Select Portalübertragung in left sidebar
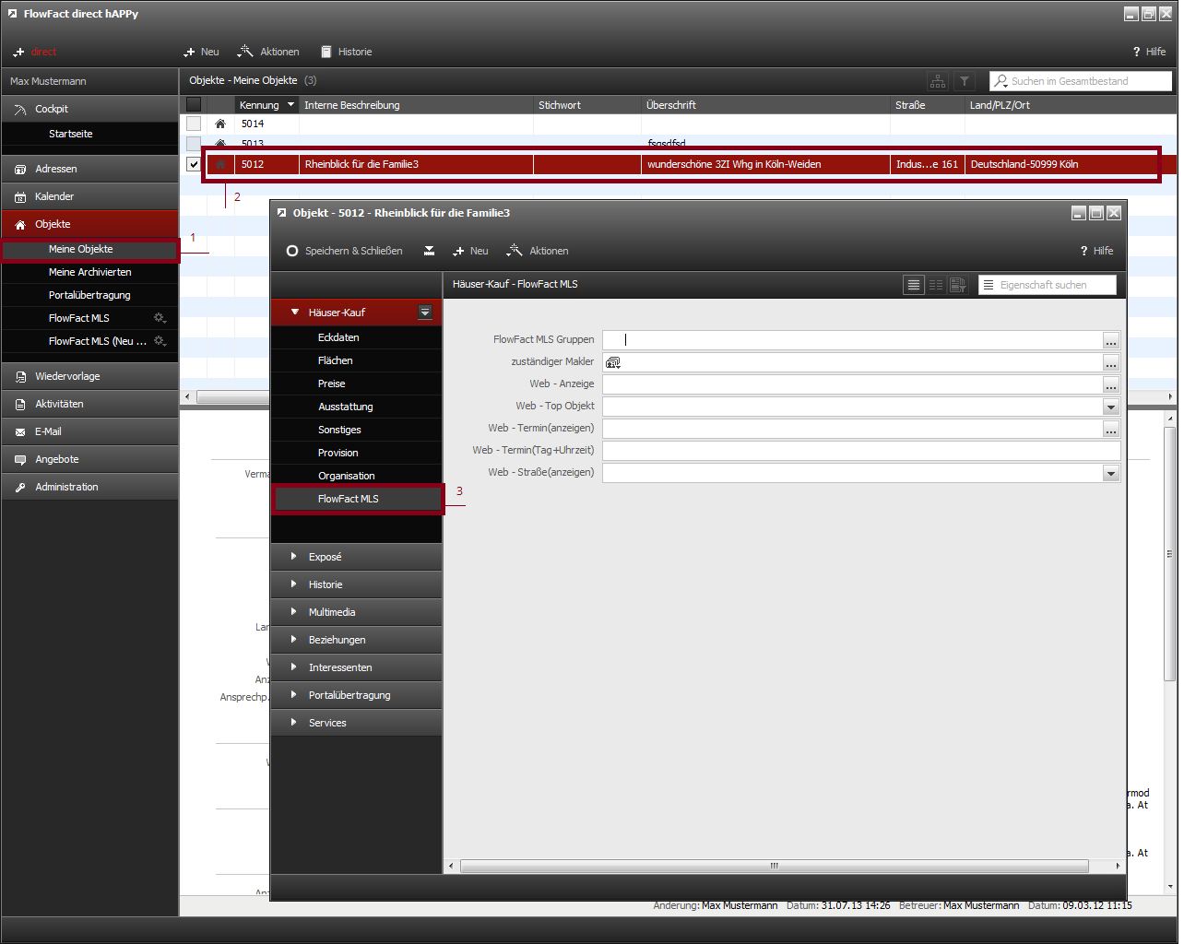The image size is (1184, 944). coord(89,295)
